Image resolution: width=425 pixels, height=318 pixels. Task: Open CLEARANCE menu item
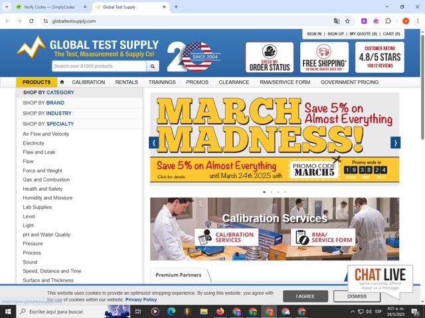coord(234,82)
